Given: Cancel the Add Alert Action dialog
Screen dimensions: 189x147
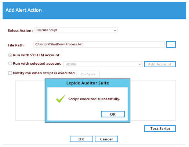Looking at the screenshot, I should click(x=106, y=139).
